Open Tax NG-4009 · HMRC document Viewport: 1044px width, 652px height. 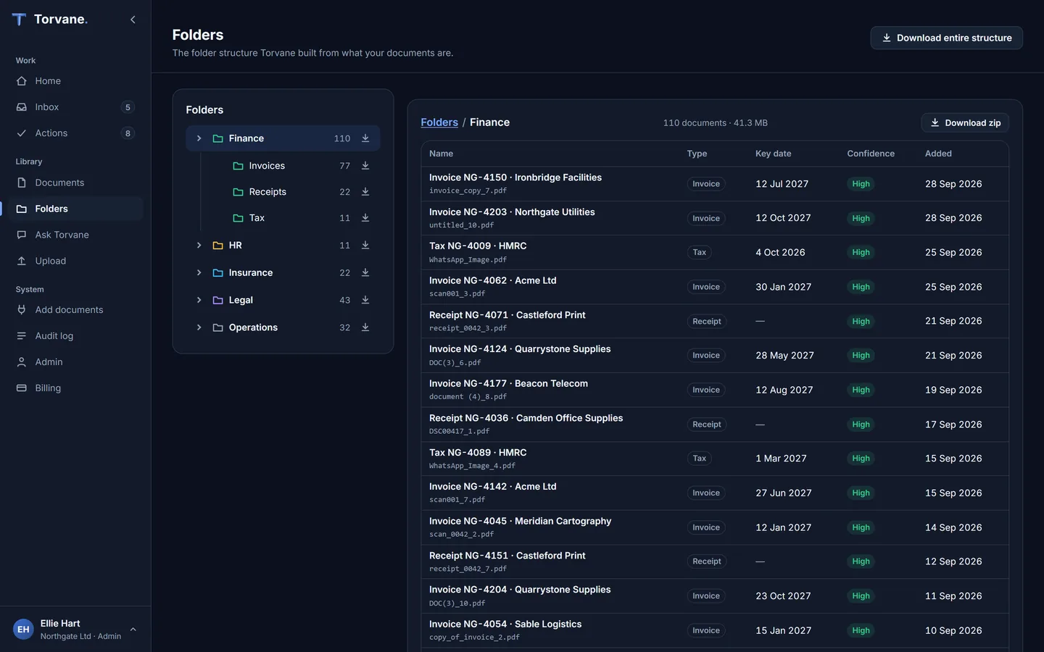click(715, 253)
